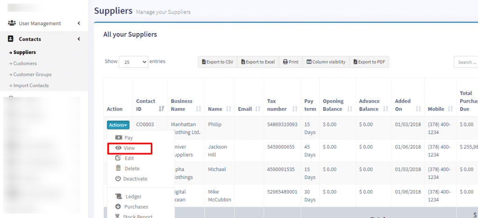This screenshot has height=218, width=478.
Task: Collapse the Contacts sidebar section
Action: coord(78,39)
